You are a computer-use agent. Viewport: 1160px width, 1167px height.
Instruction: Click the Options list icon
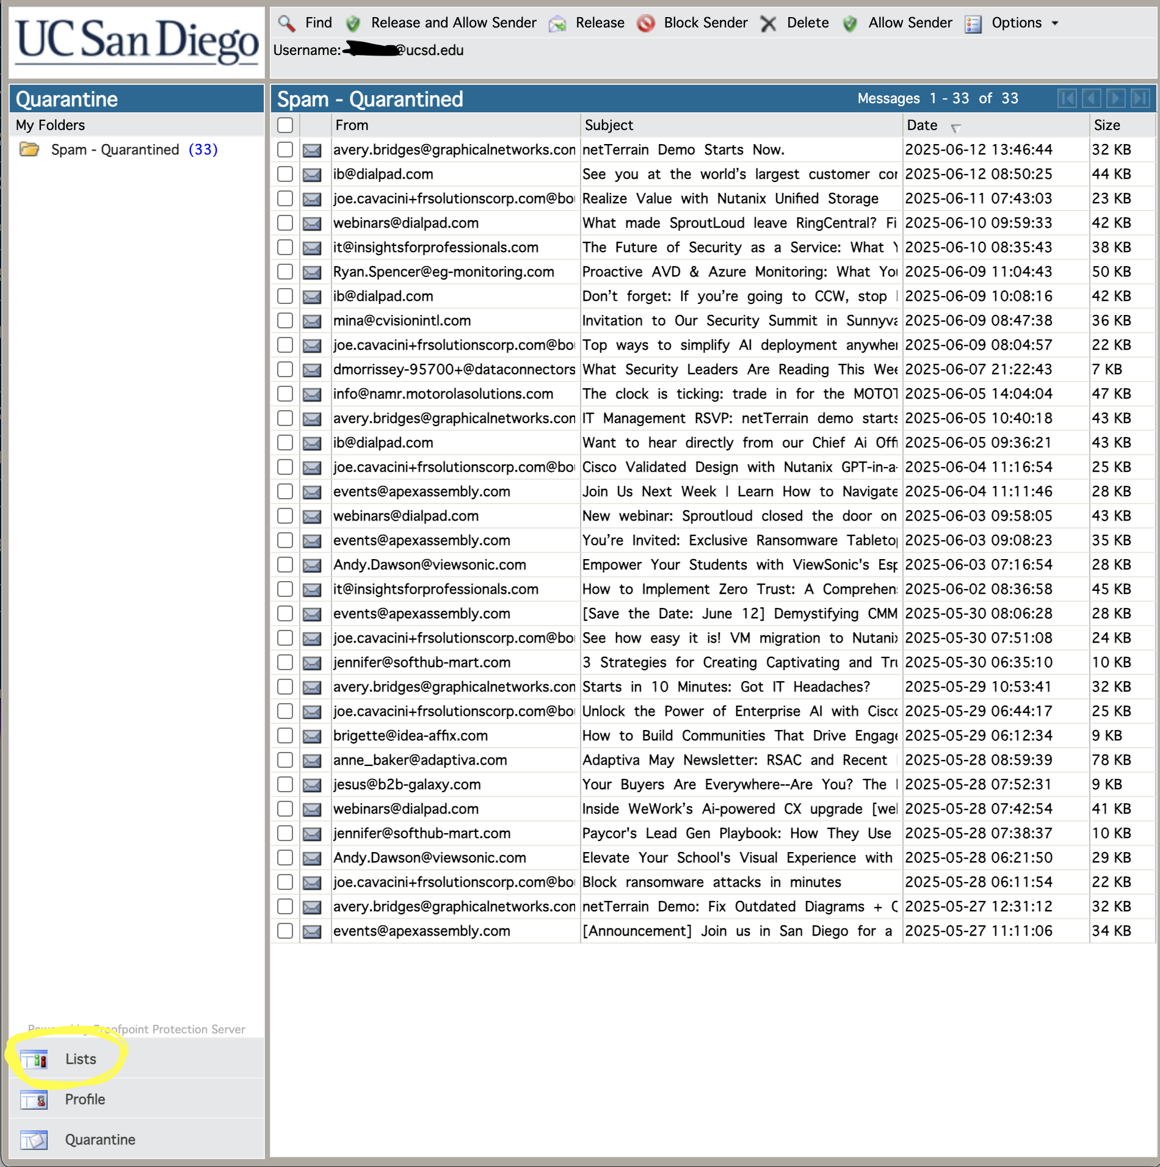coord(973,24)
